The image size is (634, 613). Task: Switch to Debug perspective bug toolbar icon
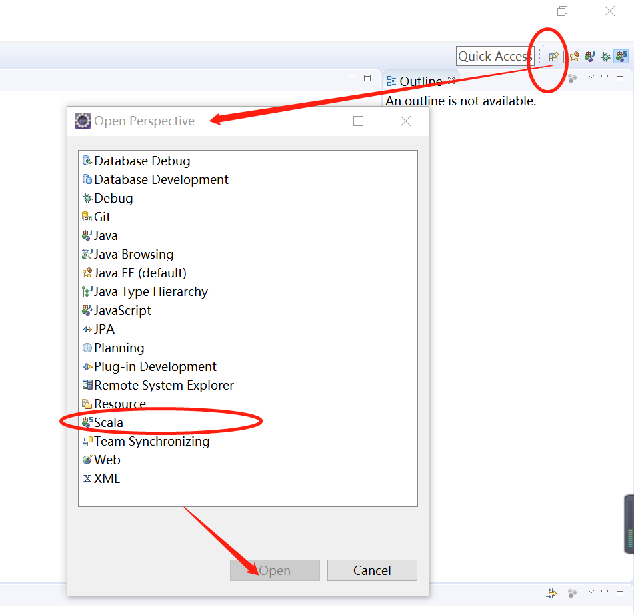click(605, 57)
